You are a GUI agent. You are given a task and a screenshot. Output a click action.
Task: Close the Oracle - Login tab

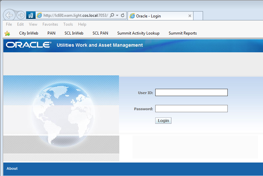[190, 16]
